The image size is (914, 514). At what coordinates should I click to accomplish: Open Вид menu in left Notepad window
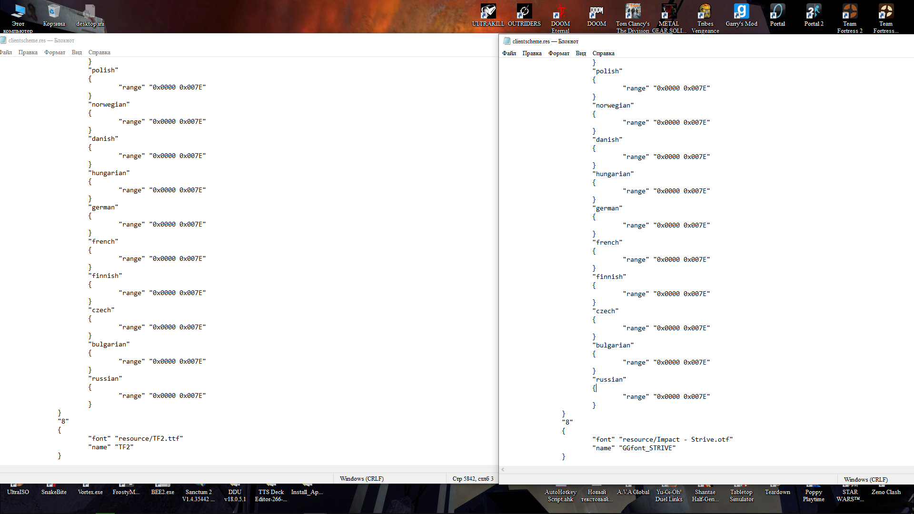tap(77, 52)
